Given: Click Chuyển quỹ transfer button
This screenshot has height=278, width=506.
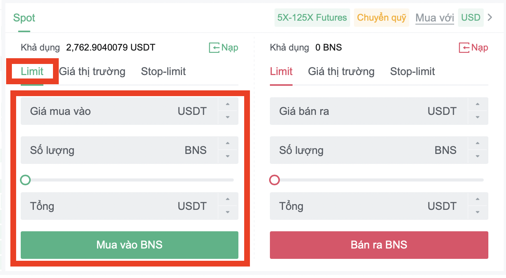Looking at the screenshot, I should click(x=381, y=18).
